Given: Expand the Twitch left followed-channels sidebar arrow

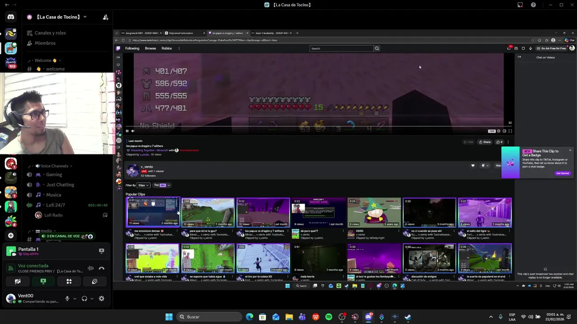Looking at the screenshot, I should pos(118,57).
